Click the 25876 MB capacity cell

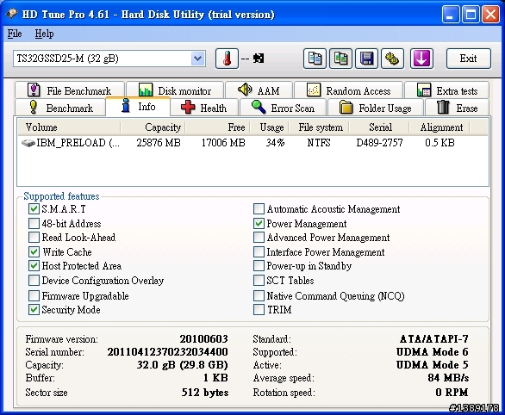click(x=159, y=143)
